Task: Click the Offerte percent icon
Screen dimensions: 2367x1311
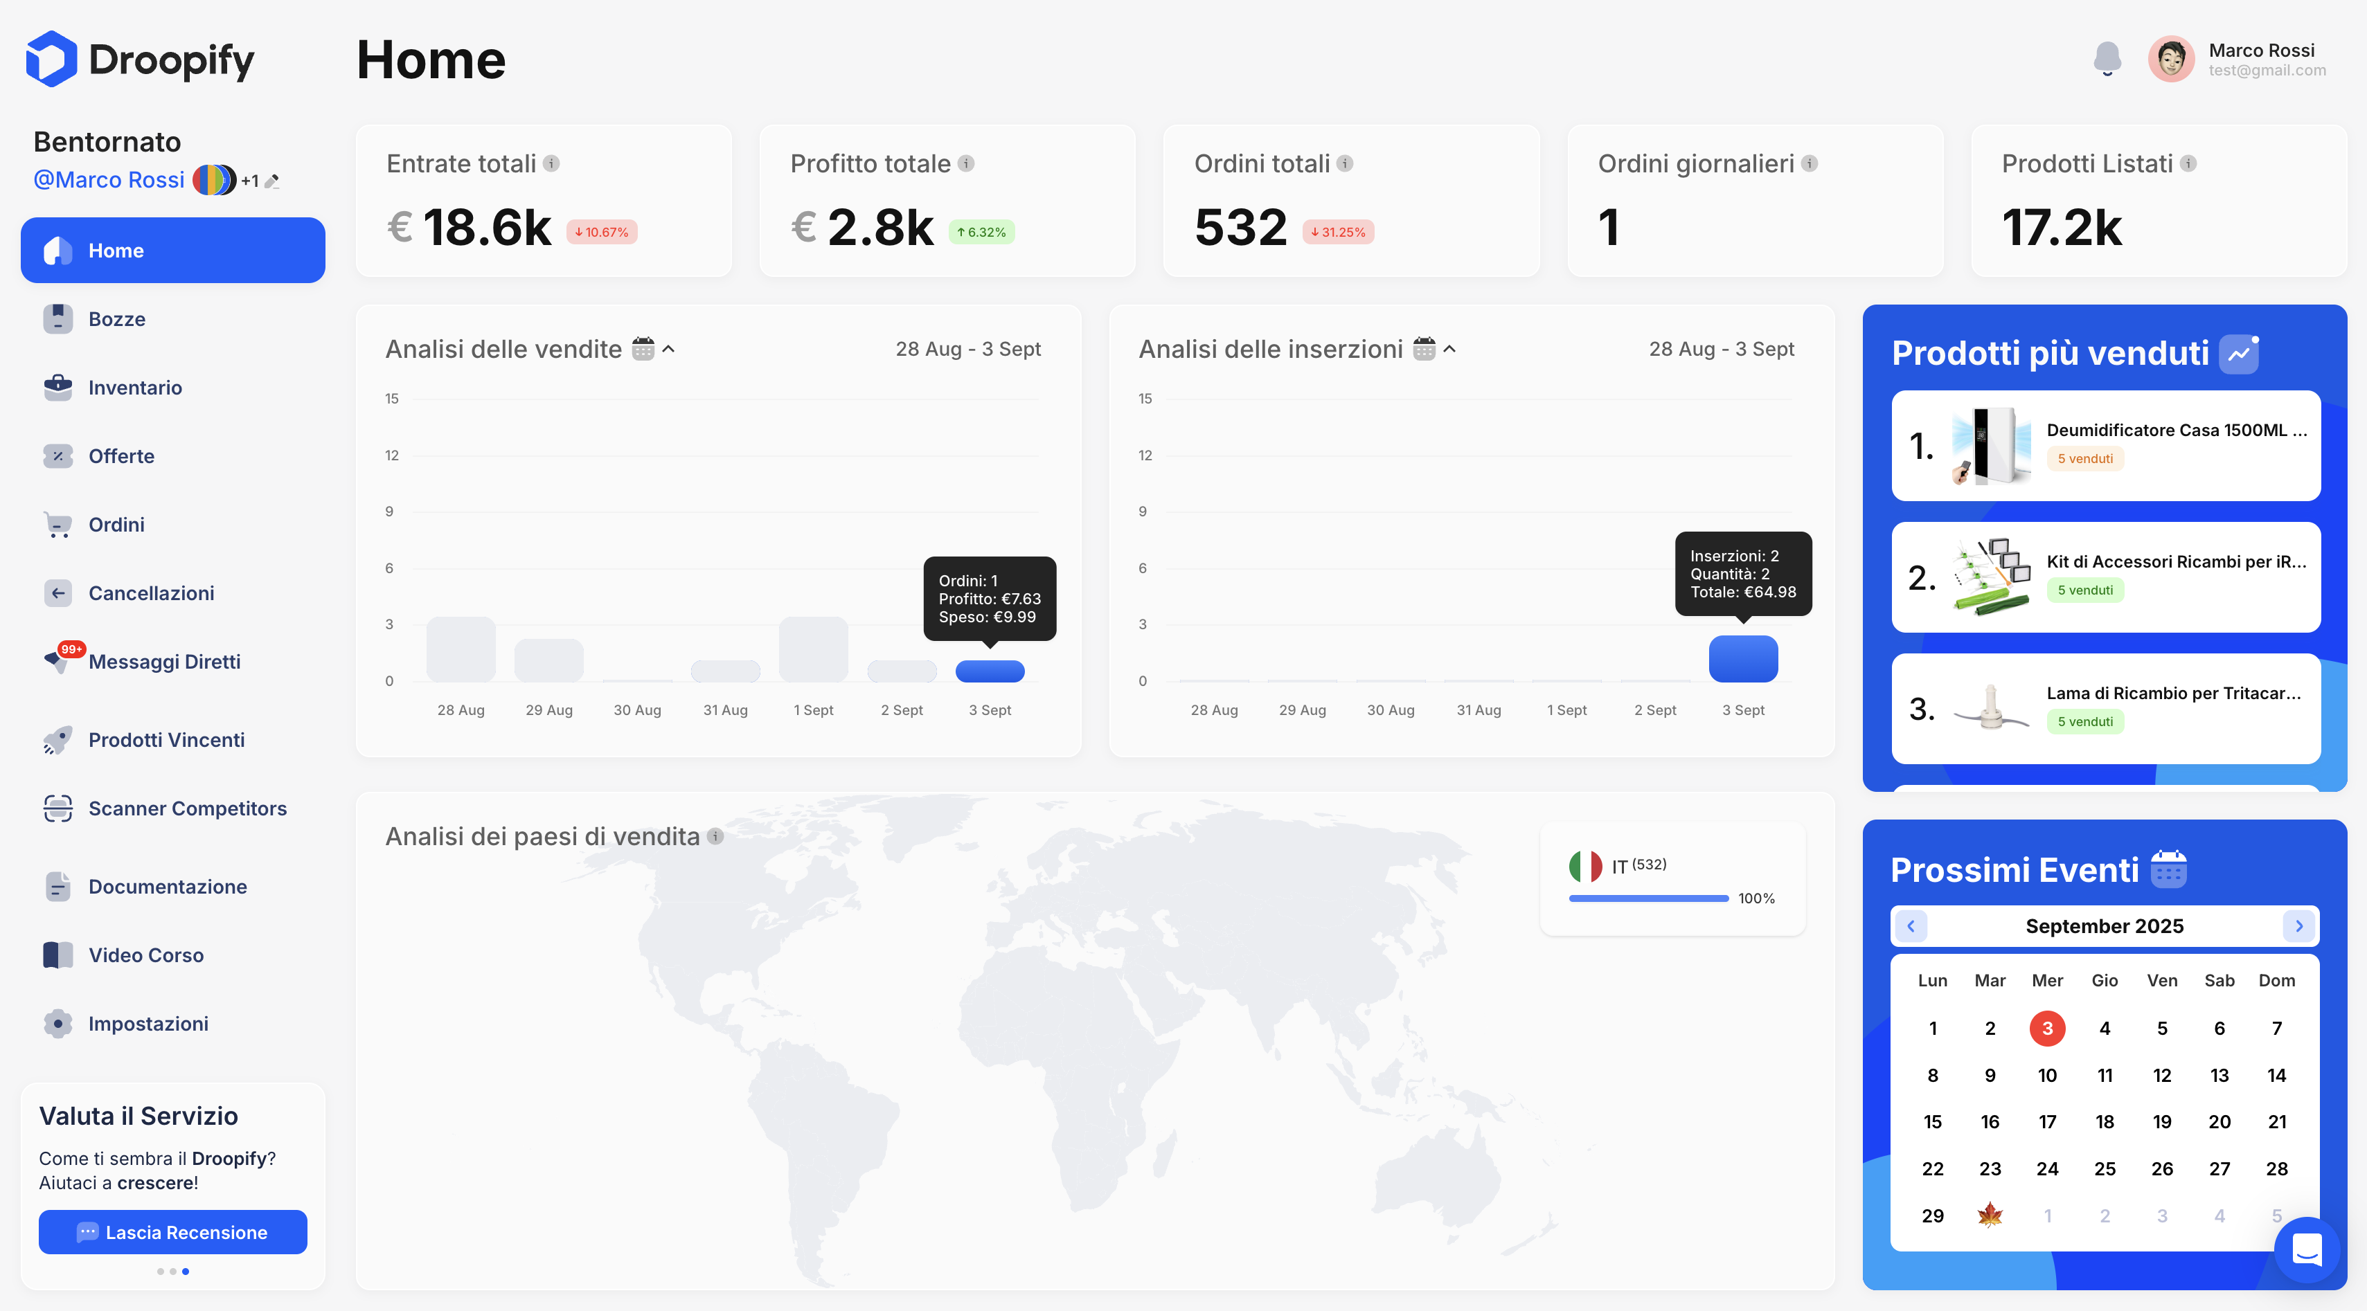Action: pos(58,455)
